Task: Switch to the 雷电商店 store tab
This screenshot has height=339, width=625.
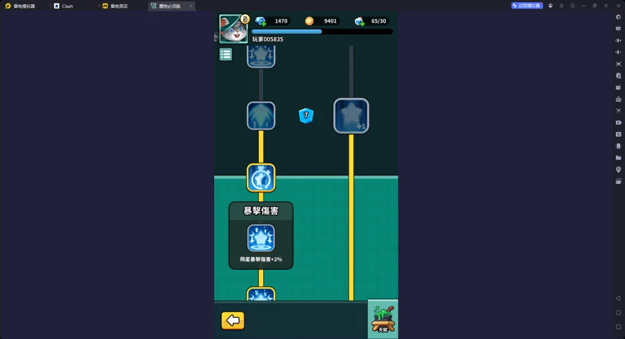Action: point(115,6)
